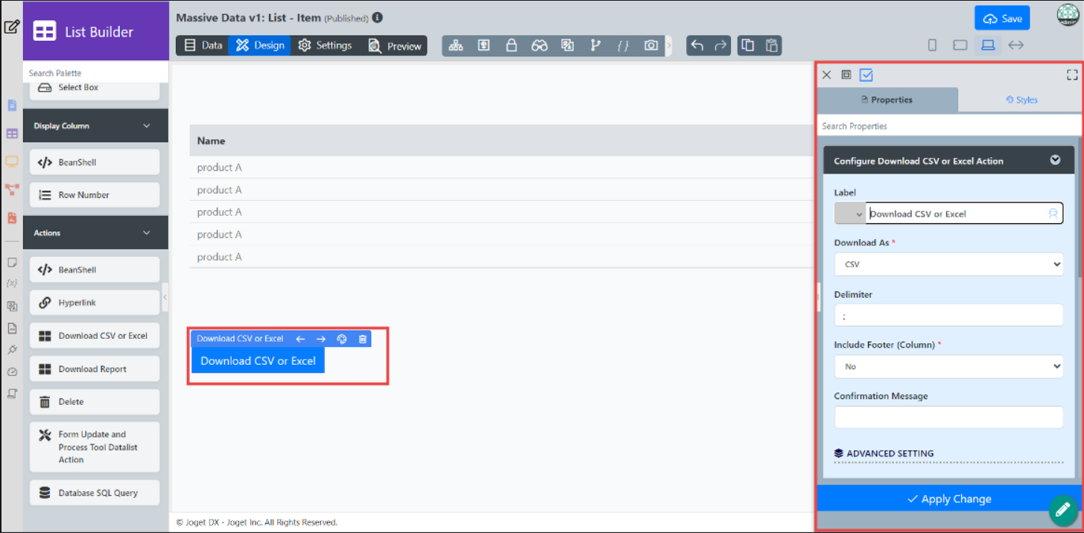Open the form builder icon in left sidebar
Screen dimensions: 1084x533
coord(12,105)
